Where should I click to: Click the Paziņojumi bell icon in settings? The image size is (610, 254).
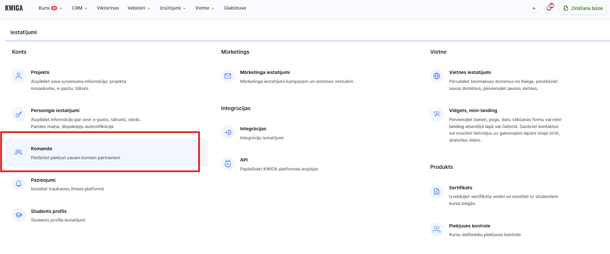18,184
